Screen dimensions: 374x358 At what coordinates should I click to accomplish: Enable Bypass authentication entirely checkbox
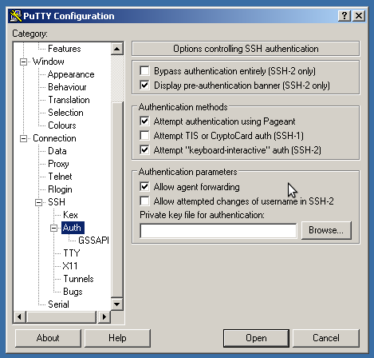[x=144, y=71]
